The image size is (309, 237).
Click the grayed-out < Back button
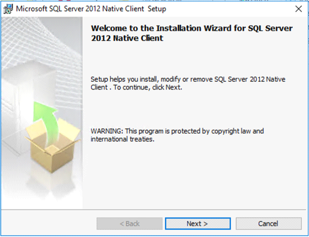pos(129,224)
